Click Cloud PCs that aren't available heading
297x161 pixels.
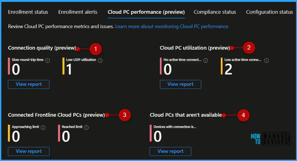[x=186, y=115]
